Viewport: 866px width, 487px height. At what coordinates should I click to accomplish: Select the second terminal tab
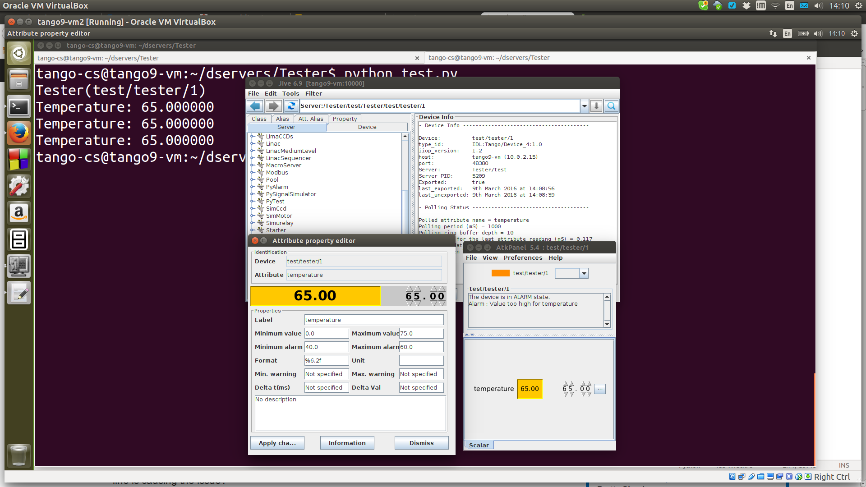coord(620,58)
